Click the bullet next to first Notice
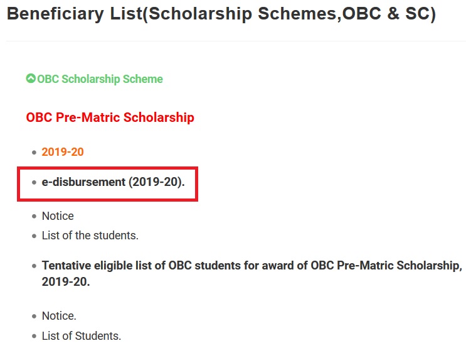This screenshot has height=348, width=466. (34, 217)
